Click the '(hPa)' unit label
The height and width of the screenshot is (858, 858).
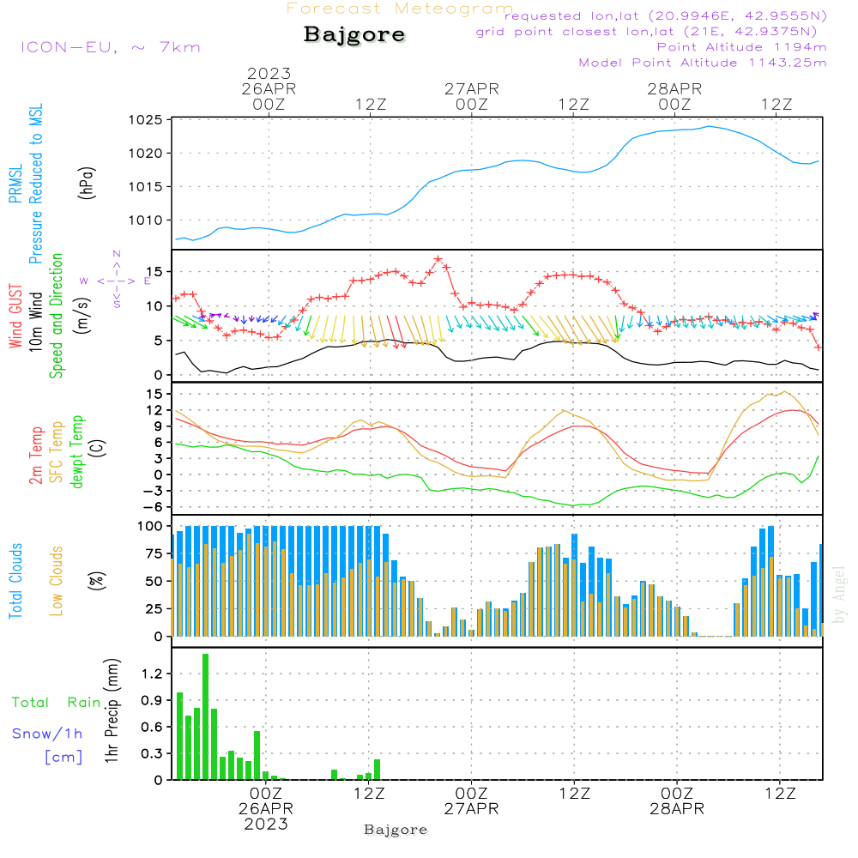pos(87,183)
